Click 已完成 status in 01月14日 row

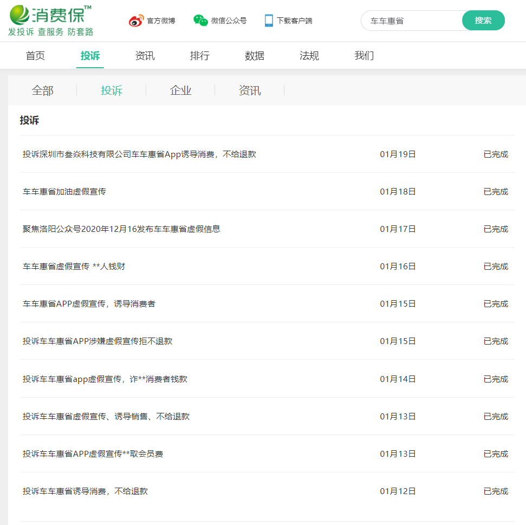point(496,379)
